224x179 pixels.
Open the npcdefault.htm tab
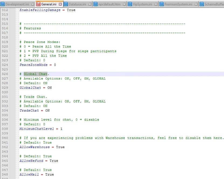[x=109, y=4]
